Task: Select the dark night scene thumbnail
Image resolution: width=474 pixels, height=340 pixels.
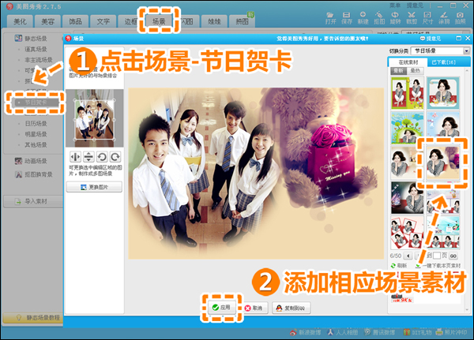Action: point(407,197)
